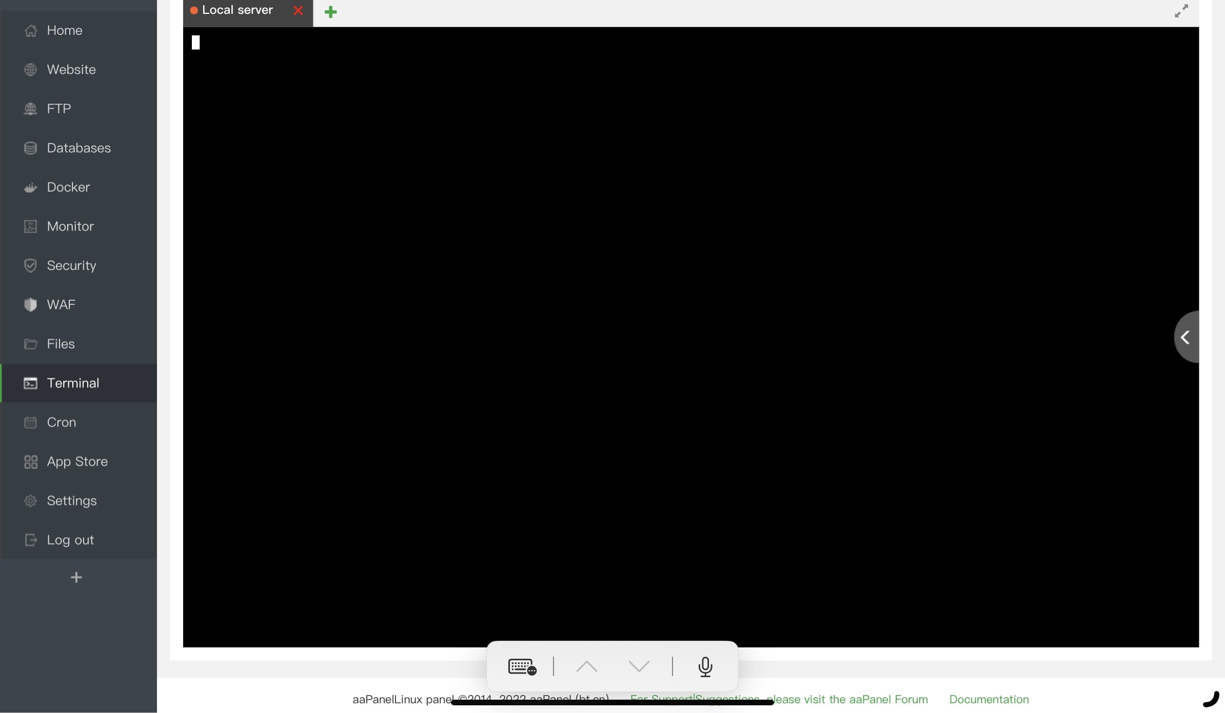Click the WAF shield icon
This screenshot has width=1225, height=713.
coord(31,305)
